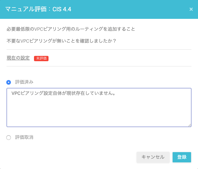Image resolution: width=198 pixels, height=169 pixels.
Task: Click the CIS 4.4 text in the header
Action: (62, 9)
